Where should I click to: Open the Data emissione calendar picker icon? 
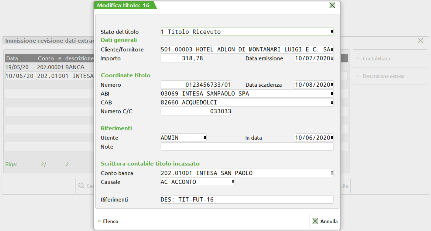pos(332,58)
